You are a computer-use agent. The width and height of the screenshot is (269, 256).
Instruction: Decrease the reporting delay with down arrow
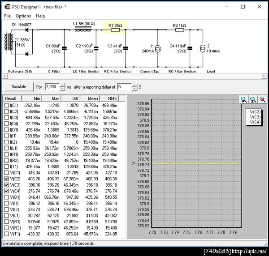click(x=134, y=89)
